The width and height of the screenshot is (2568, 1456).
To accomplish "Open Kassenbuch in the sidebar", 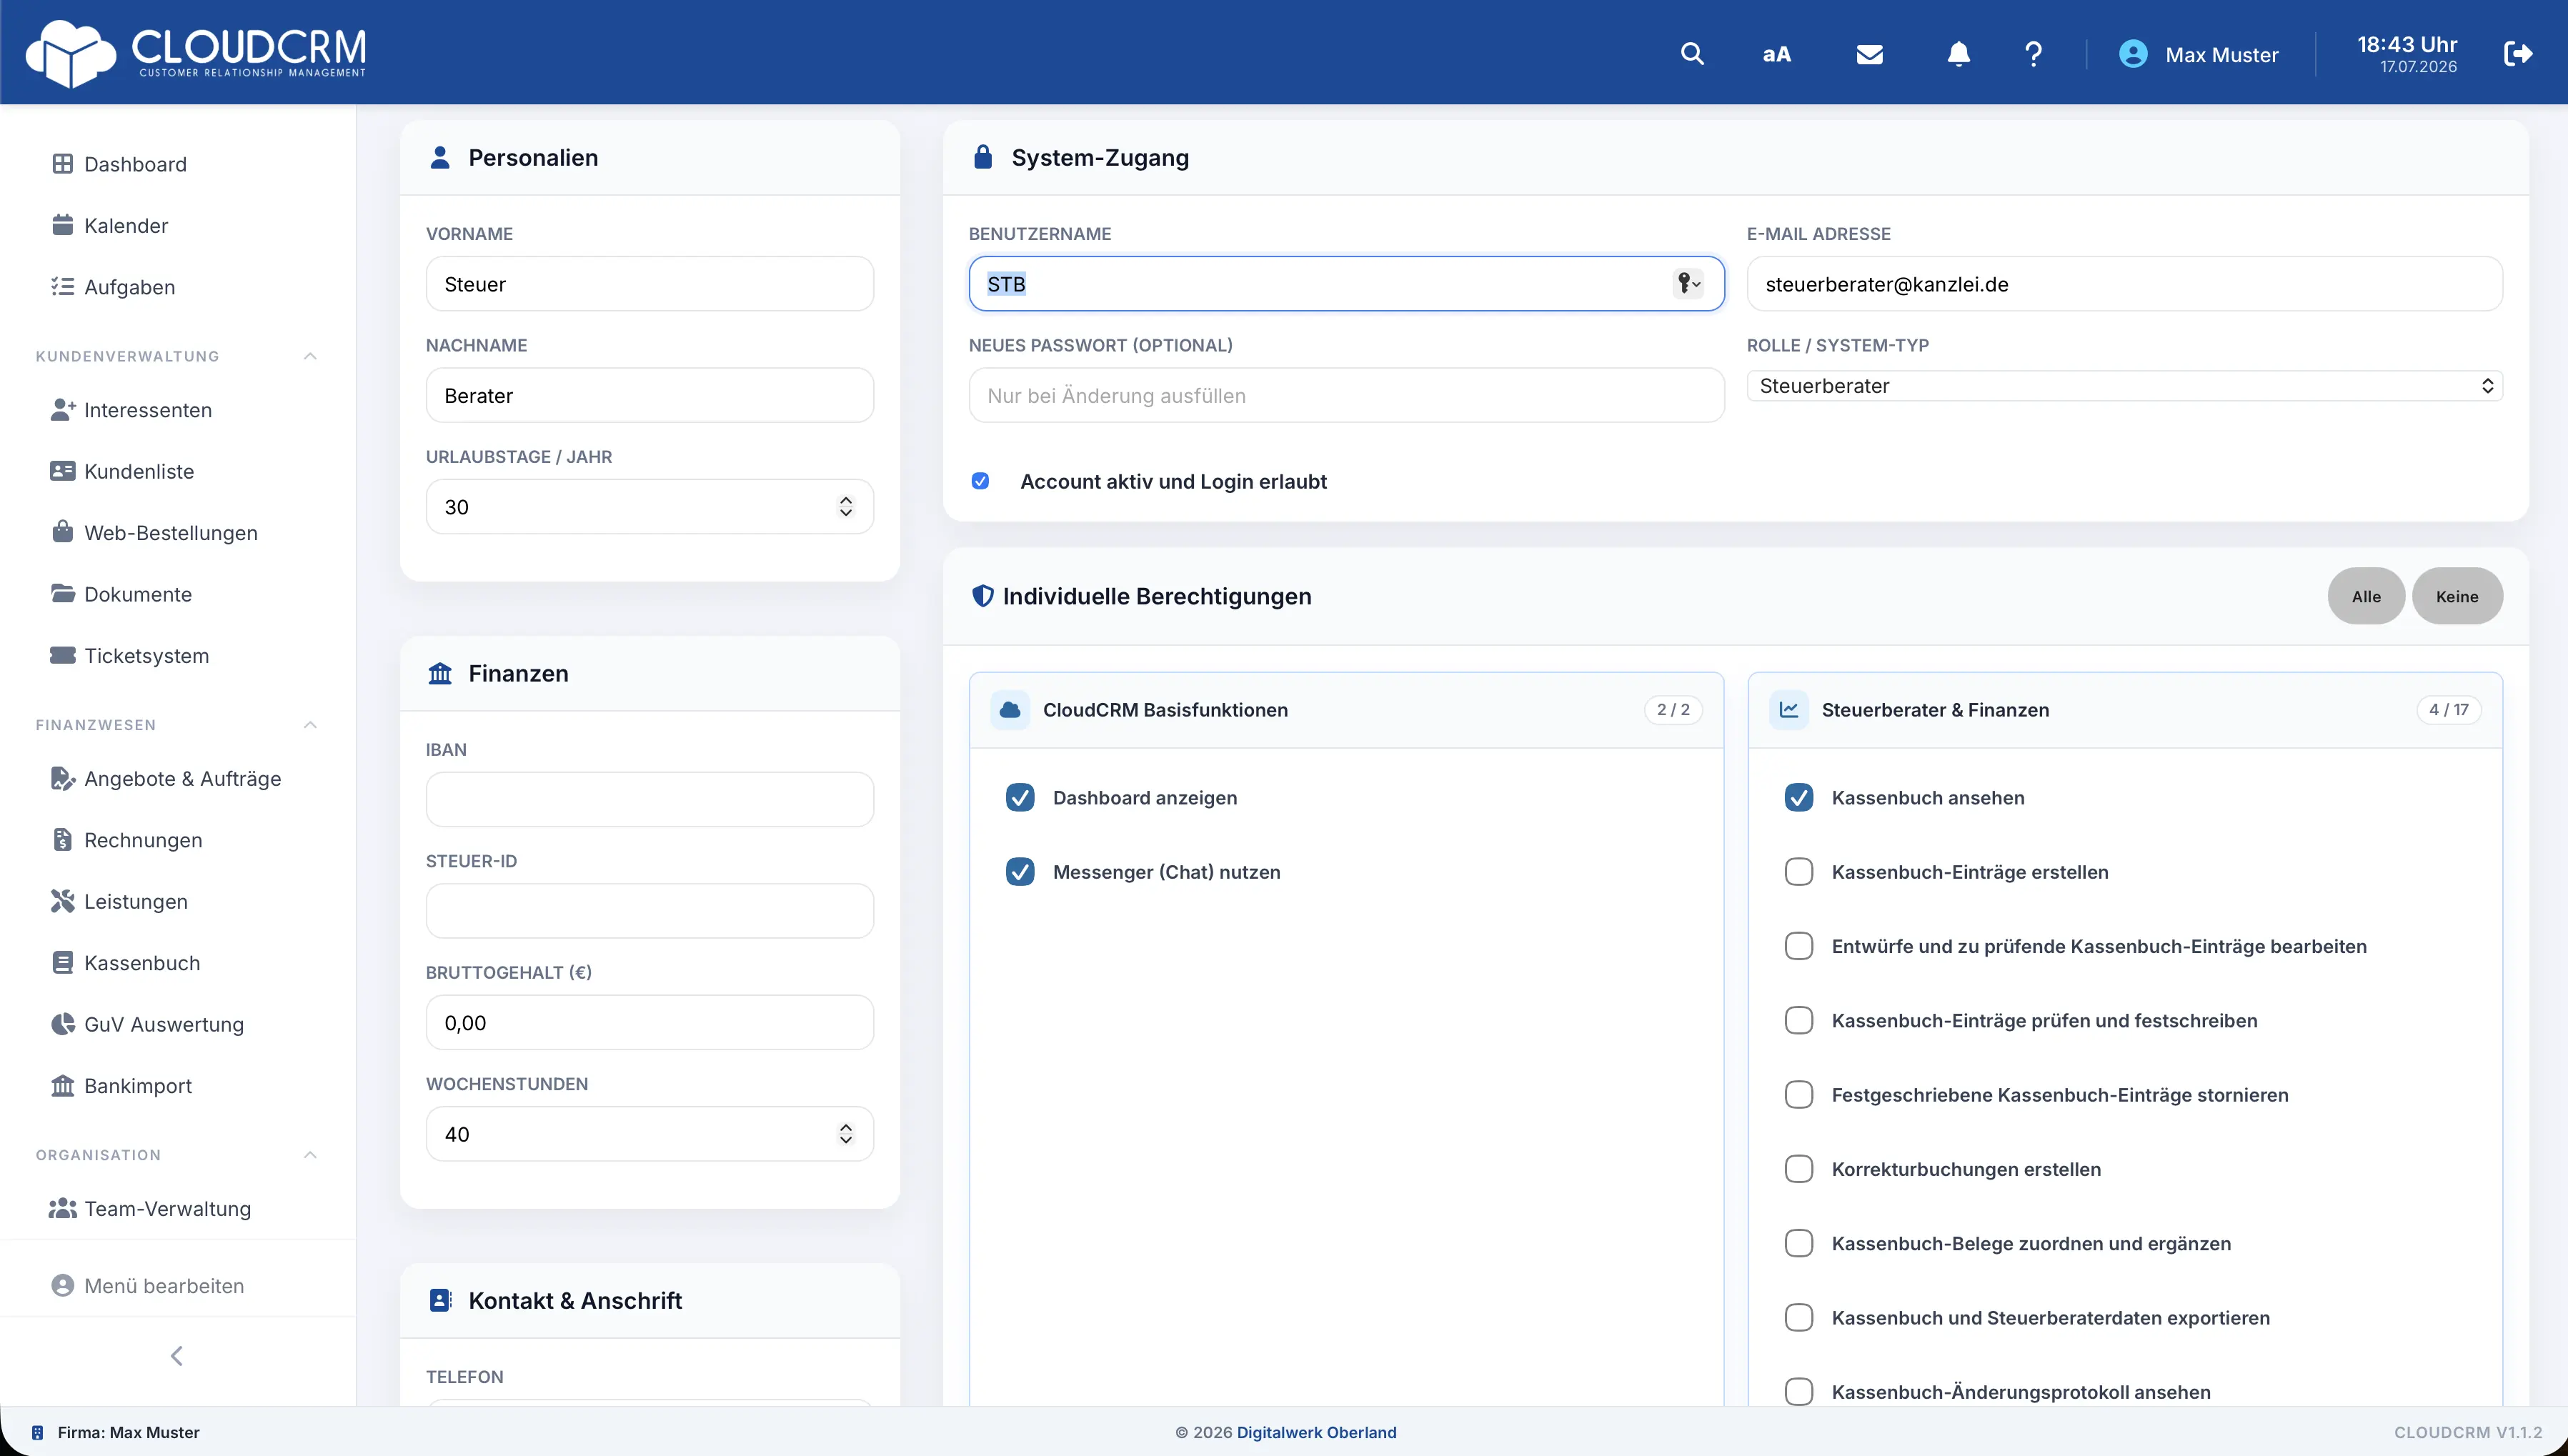I will tap(142, 962).
